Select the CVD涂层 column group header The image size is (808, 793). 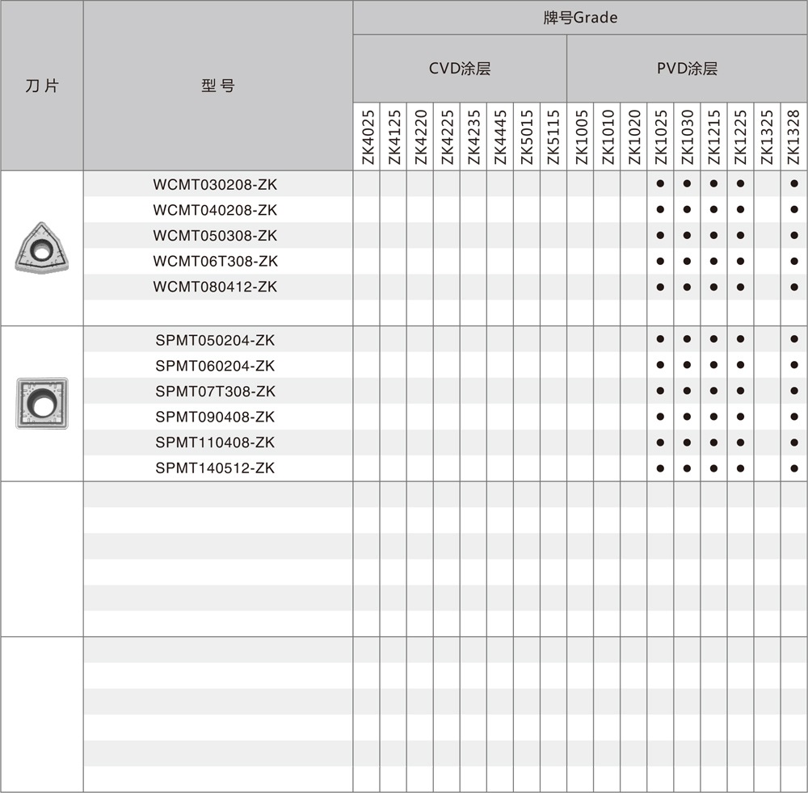(x=459, y=69)
